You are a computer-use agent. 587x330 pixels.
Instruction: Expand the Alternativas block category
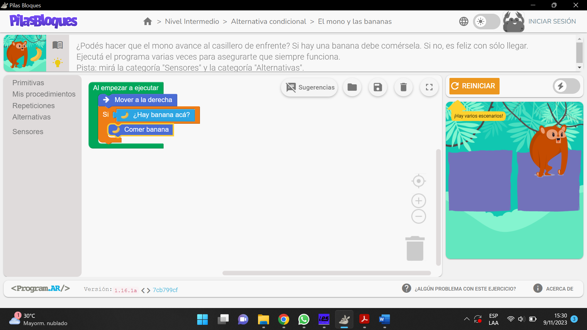[x=31, y=117]
